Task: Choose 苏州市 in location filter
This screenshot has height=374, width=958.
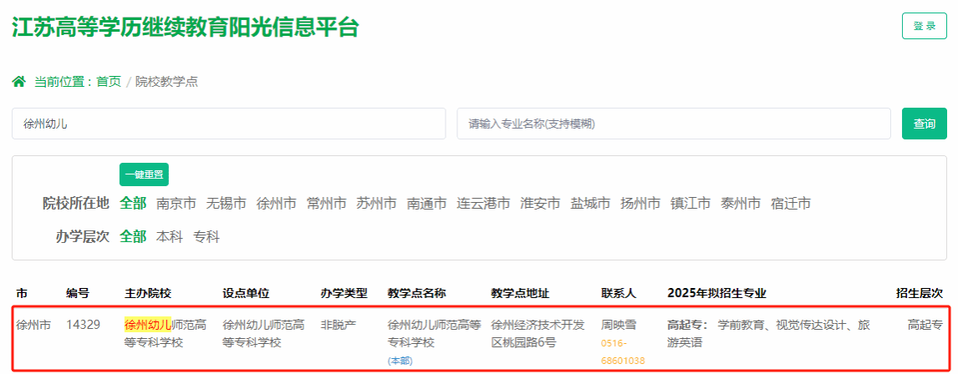Action: tap(376, 204)
